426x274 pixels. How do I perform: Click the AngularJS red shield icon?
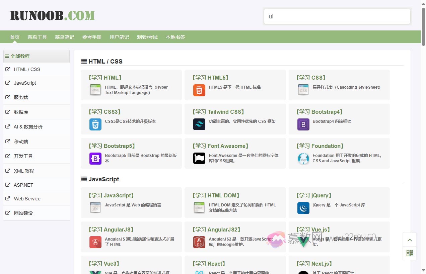[95, 242]
